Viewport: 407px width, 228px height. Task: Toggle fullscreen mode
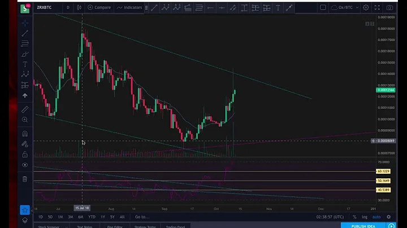coord(377,7)
